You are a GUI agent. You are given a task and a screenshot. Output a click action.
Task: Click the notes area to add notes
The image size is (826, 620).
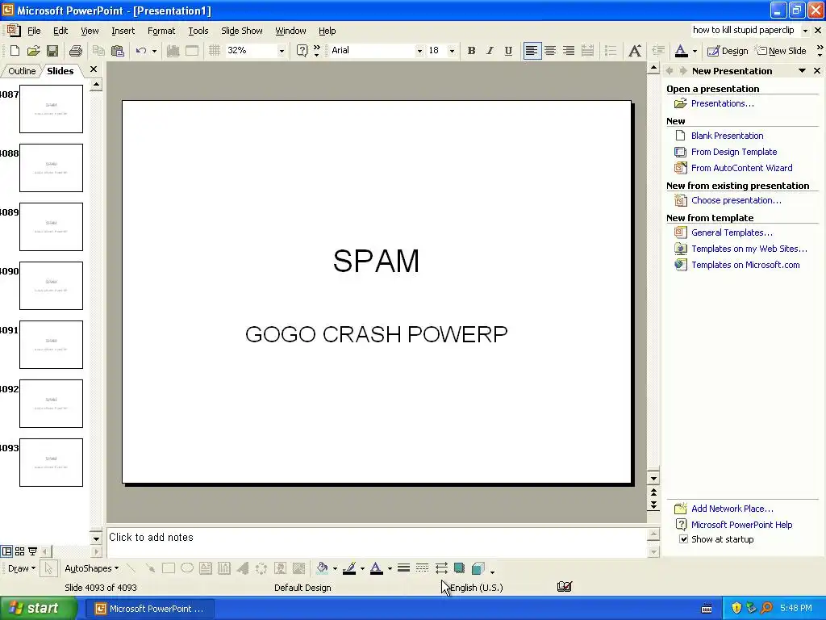(377, 542)
